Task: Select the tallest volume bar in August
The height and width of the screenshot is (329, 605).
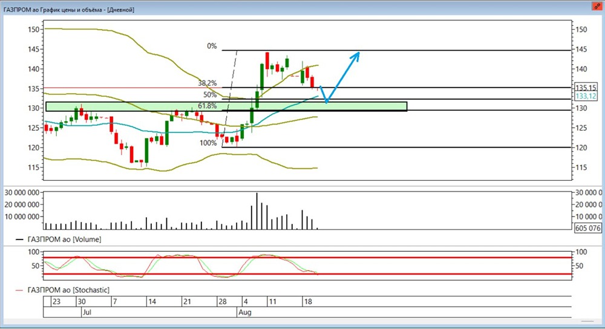Action: [257, 211]
